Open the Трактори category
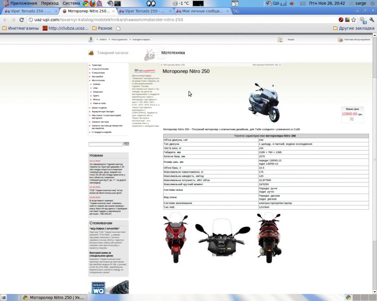Screen dimensions: 377x301 (x=97, y=65)
